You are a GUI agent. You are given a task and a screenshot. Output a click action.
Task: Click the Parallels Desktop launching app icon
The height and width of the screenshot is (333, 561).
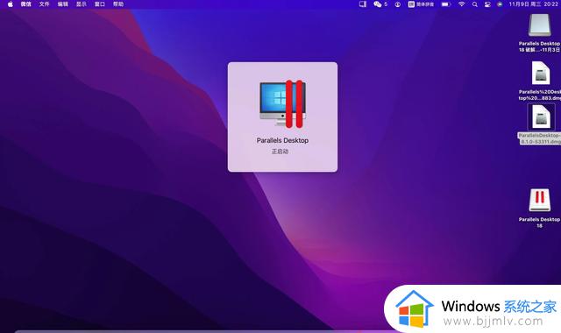click(282, 104)
